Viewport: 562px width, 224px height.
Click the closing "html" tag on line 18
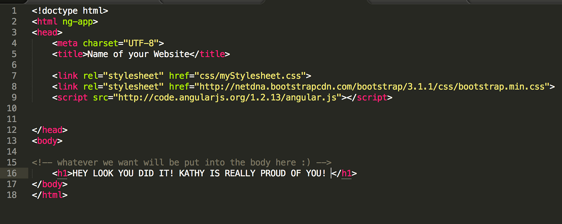pos(50,195)
